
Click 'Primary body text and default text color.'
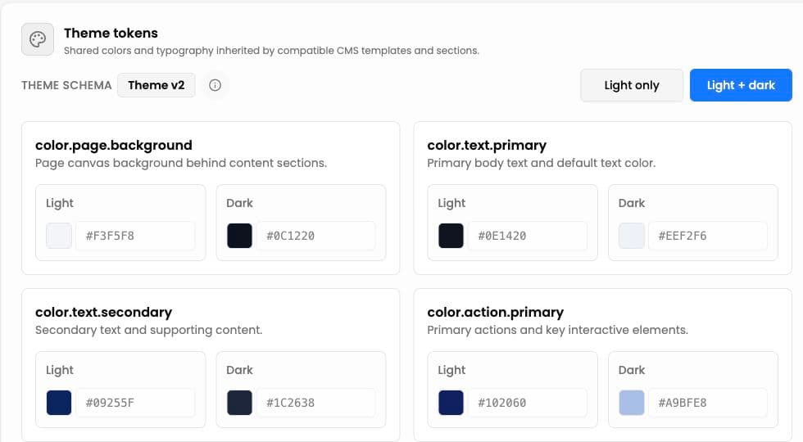[x=542, y=163]
